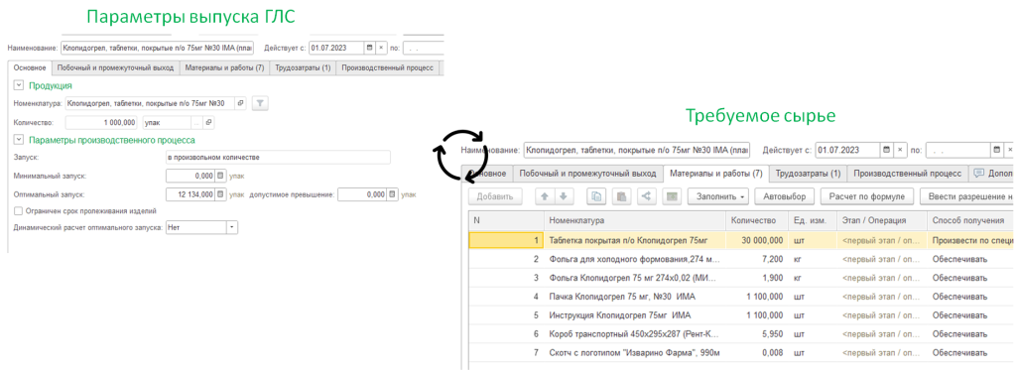Click the paste rows icon in materials toolbar
Viewport: 1016px width, 372px height.
click(x=621, y=195)
